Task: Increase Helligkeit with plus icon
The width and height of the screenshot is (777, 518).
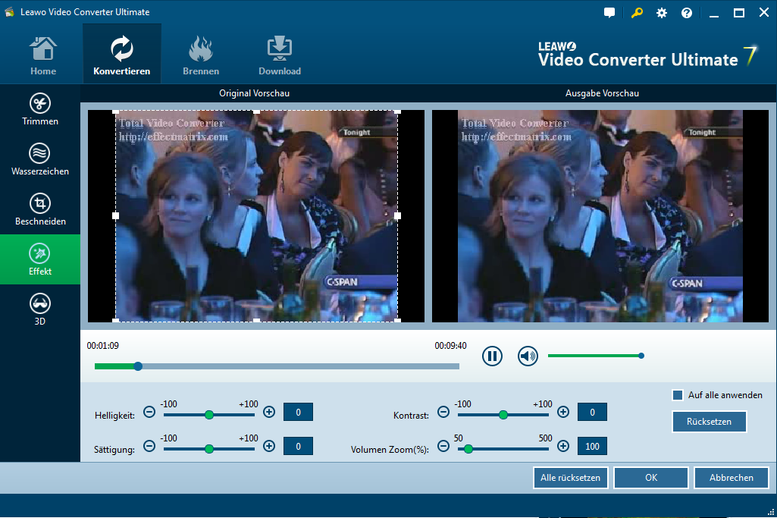Action: point(269,412)
